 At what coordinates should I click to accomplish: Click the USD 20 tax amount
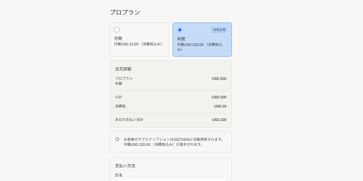220,106
